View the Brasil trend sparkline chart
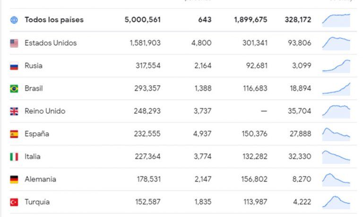This screenshot has width=363, height=217. click(337, 89)
